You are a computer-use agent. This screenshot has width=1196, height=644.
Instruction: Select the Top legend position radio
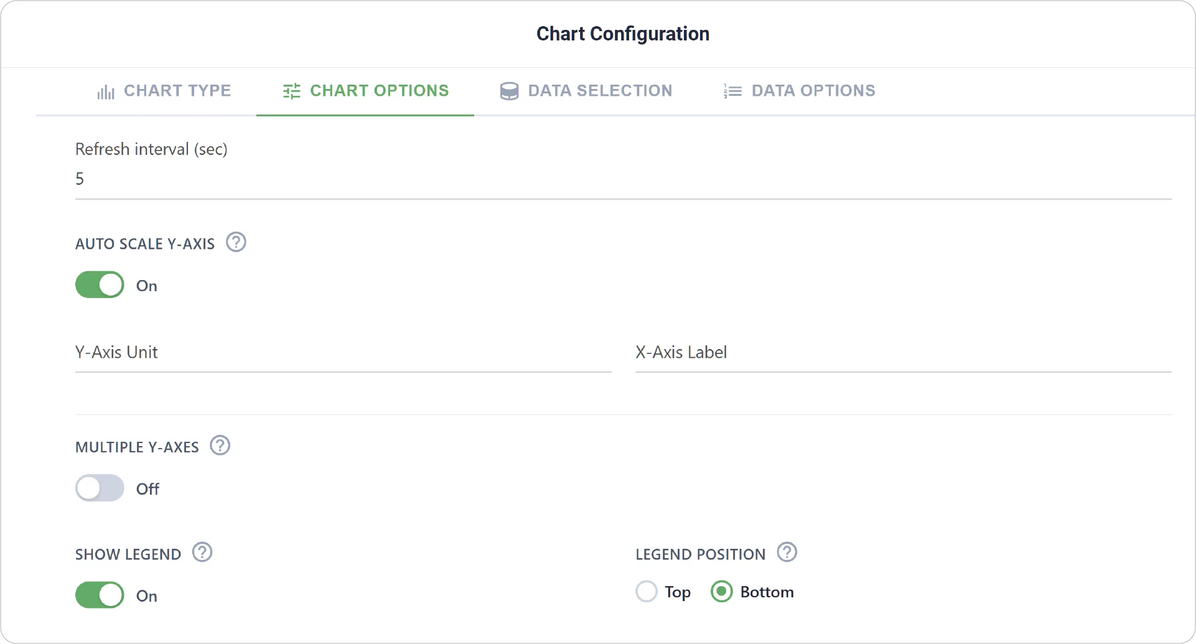[647, 591]
